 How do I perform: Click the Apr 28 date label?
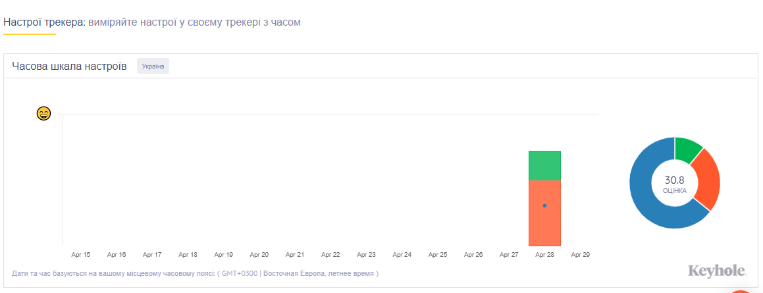pyautogui.click(x=544, y=255)
